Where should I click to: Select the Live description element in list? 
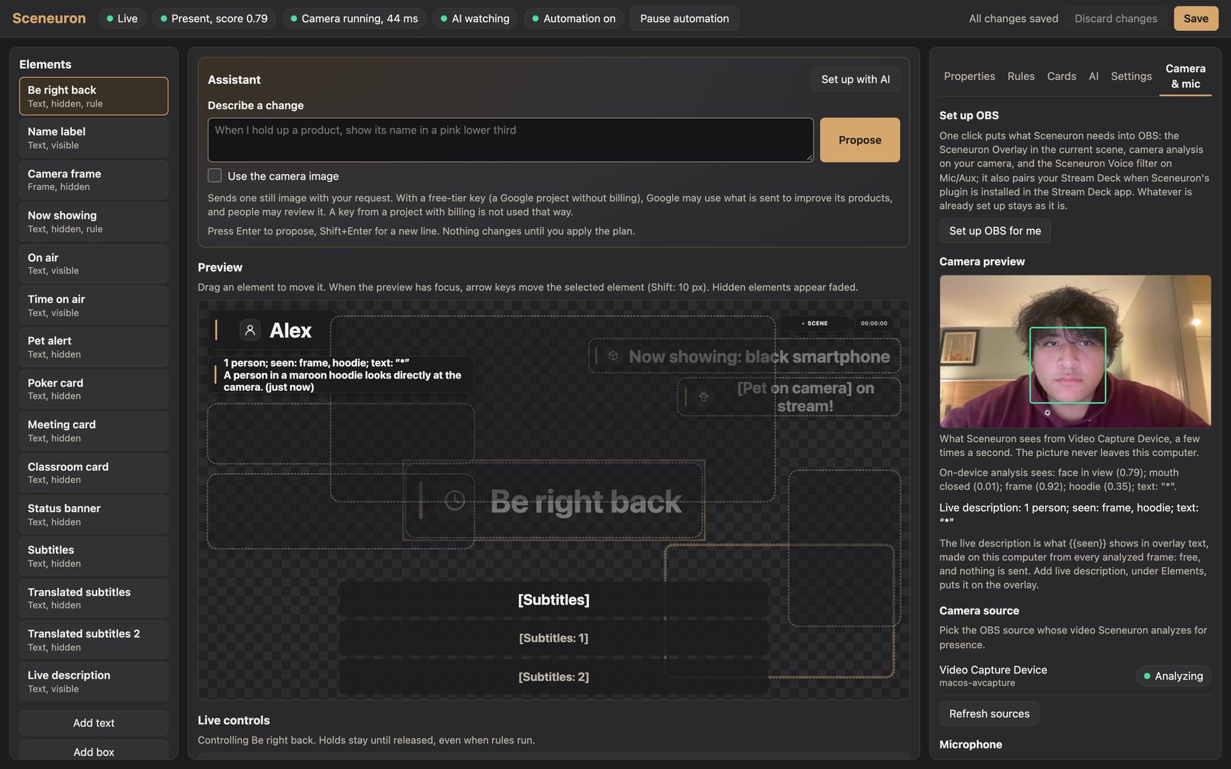pyautogui.click(x=94, y=682)
